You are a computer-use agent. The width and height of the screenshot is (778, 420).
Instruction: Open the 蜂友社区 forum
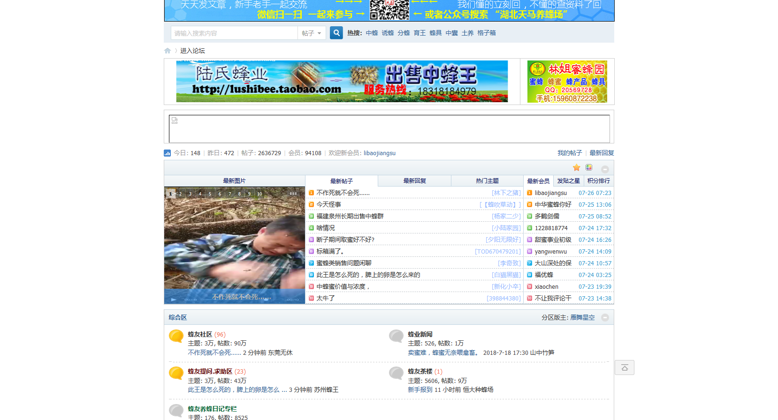200,335
